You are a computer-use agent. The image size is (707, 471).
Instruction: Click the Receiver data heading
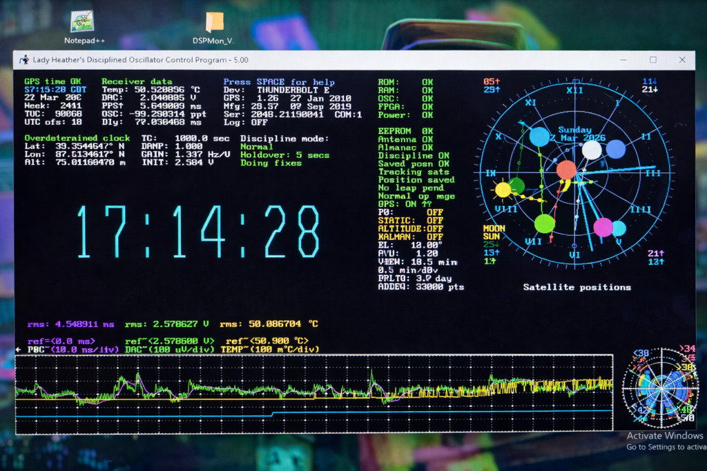(x=137, y=81)
